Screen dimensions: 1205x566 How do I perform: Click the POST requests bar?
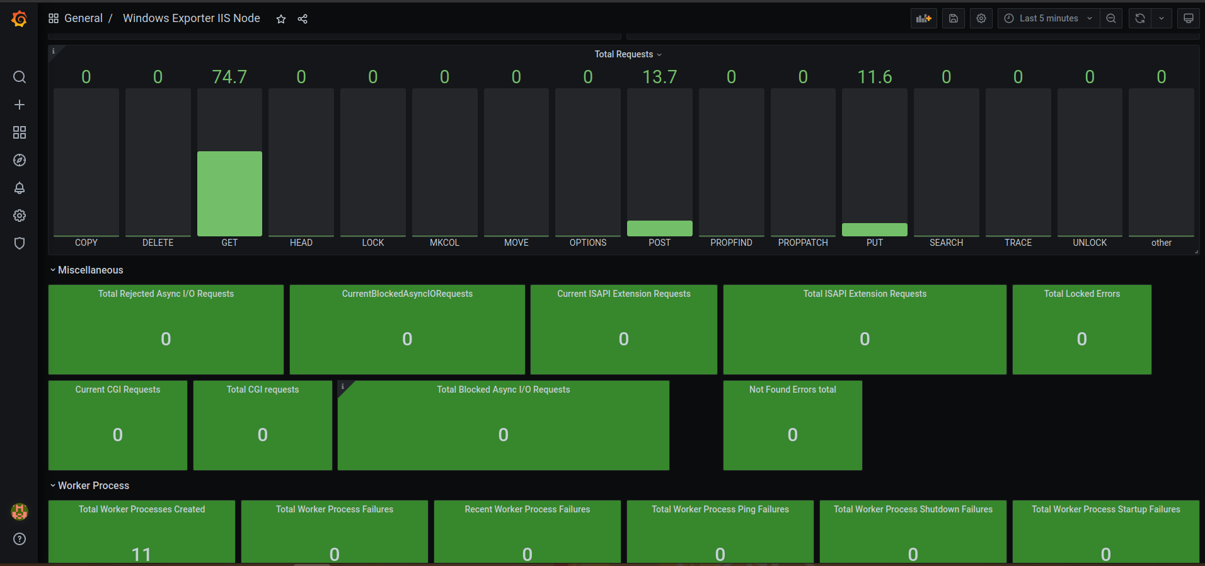click(660, 228)
